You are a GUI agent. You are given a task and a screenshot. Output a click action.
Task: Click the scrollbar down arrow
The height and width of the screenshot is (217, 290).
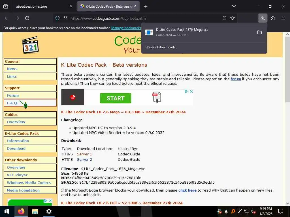coord(288,203)
